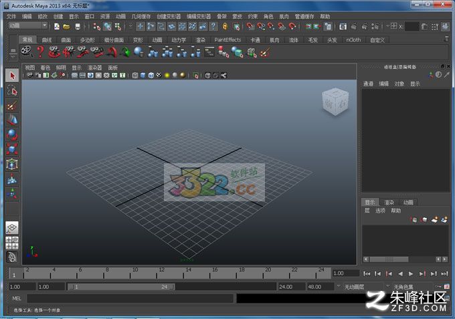Image resolution: width=455 pixels, height=319 pixels.
Task: Create new layer and assign selected icon
Action: (x=444, y=219)
